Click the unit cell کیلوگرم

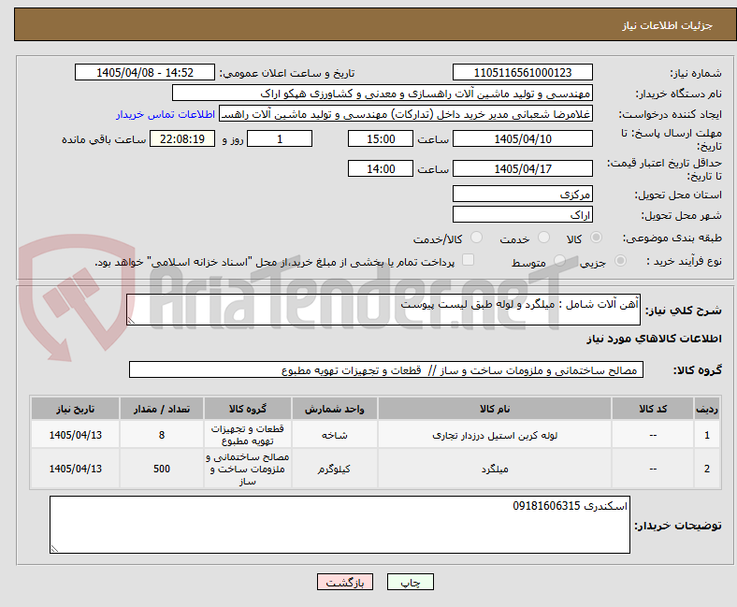click(x=334, y=469)
